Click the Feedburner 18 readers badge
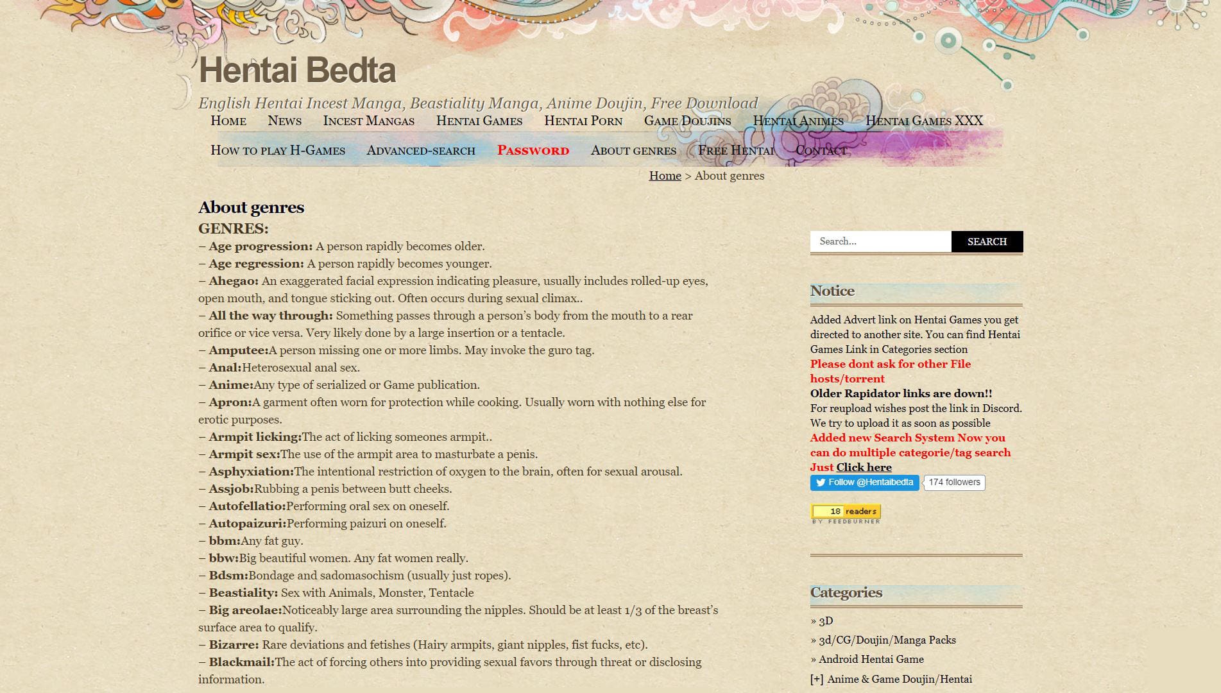This screenshot has height=693, width=1221. 845,512
